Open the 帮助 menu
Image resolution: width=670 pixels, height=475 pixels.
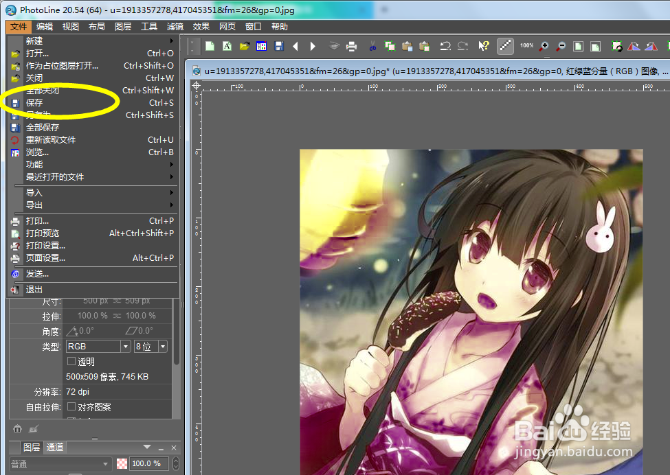[280, 27]
